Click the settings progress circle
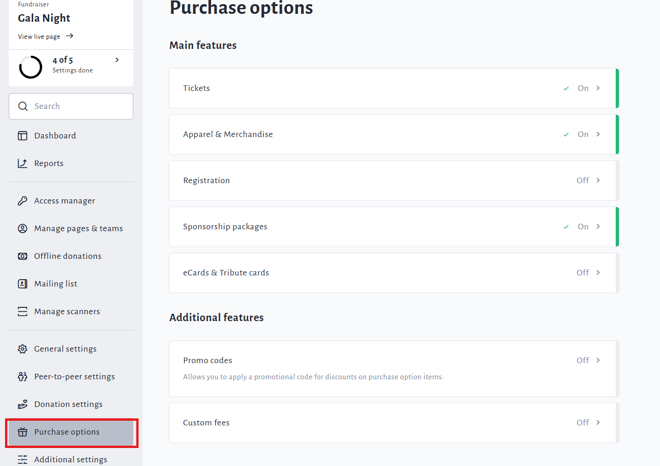This screenshot has width=660, height=466. pyautogui.click(x=31, y=67)
